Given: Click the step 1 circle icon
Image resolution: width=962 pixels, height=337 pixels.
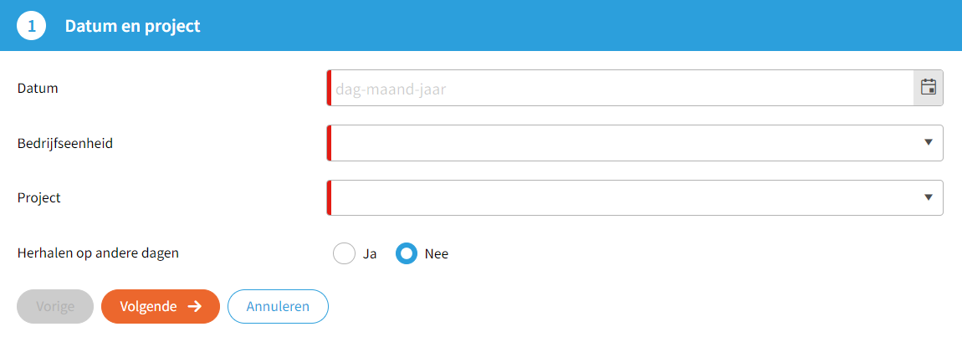Looking at the screenshot, I should pos(32,26).
